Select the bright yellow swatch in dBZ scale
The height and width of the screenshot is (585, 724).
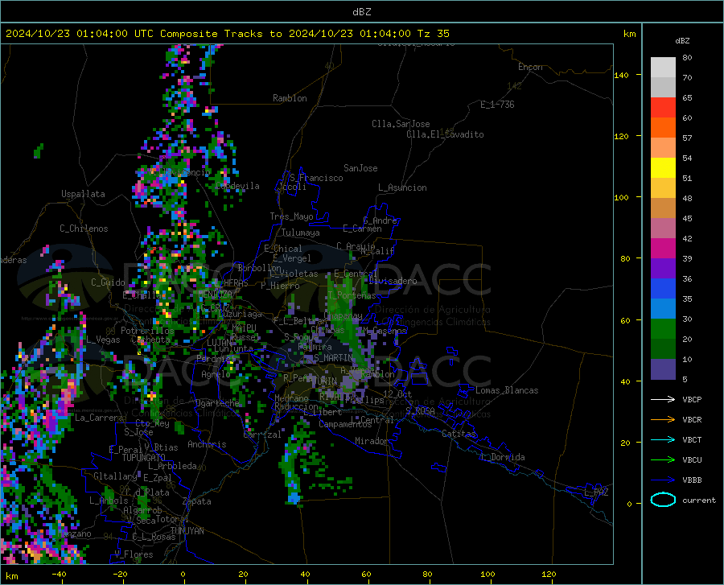click(663, 168)
